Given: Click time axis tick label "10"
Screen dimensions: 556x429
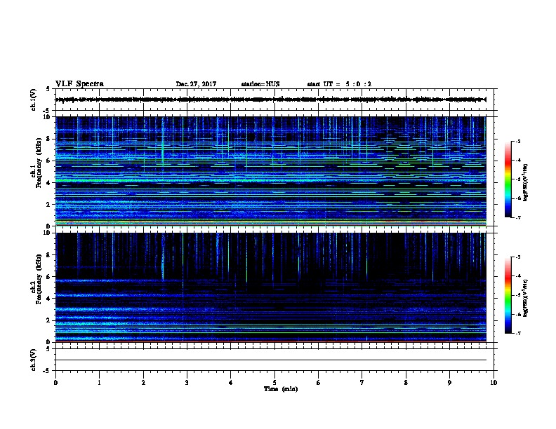Looking at the screenshot, I should [x=494, y=383].
